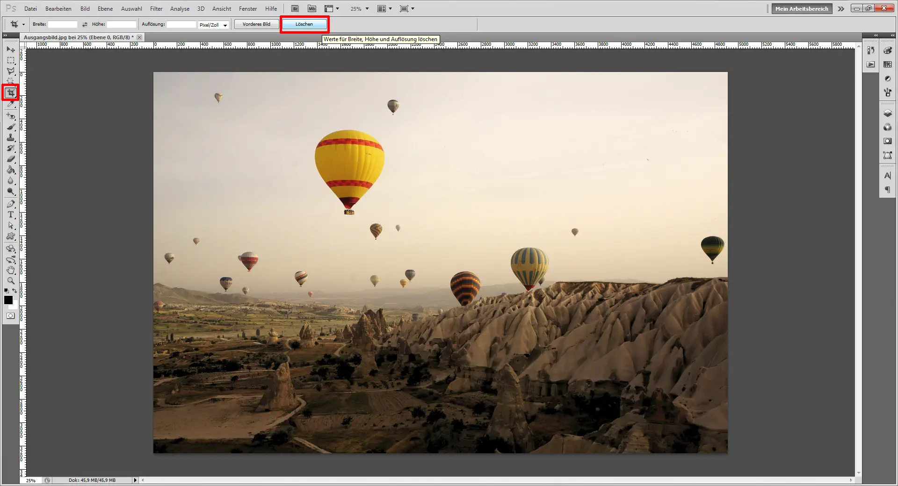Toggle Quick Mask mode below the color swatches
This screenshot has width=898, height=486.
coord(9,316)
